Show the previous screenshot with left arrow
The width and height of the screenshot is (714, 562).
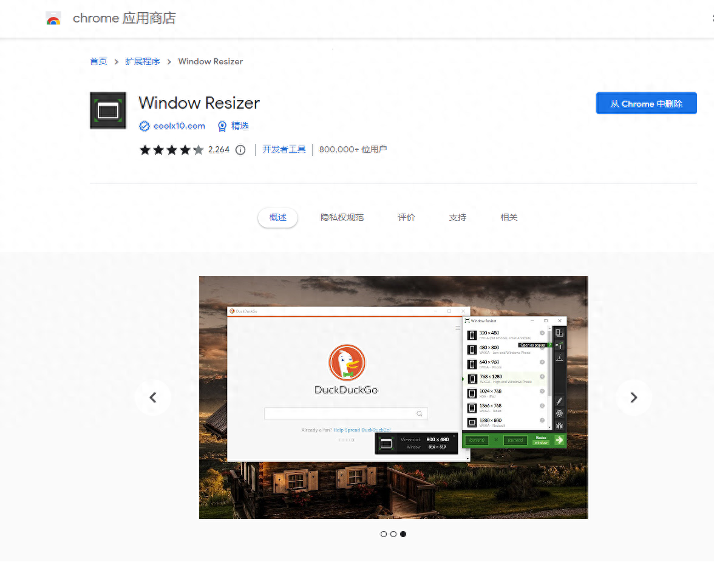pos(153,398)
